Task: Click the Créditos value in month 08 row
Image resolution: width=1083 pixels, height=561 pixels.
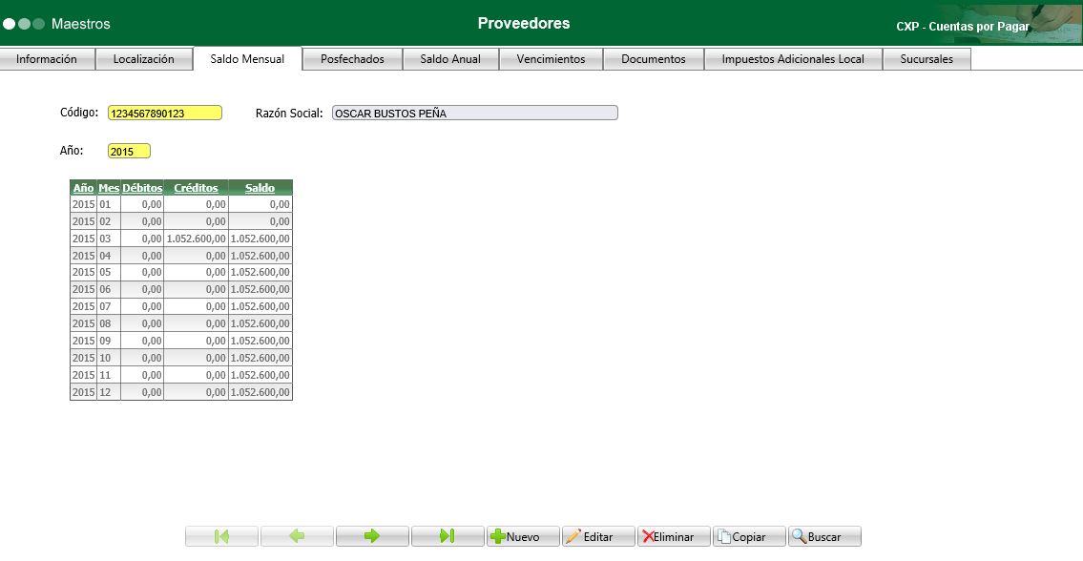Action: click(x=197, y=323)
